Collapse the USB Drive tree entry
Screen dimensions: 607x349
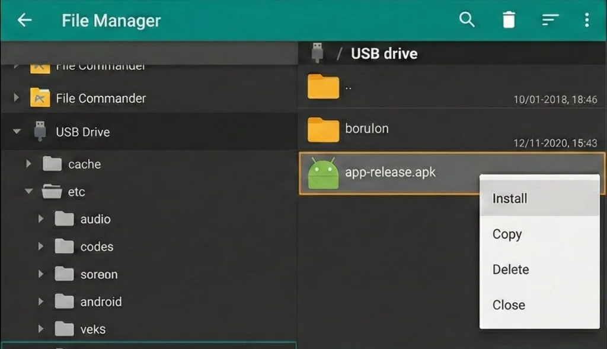pyautogui.click(x=16, y=132)
